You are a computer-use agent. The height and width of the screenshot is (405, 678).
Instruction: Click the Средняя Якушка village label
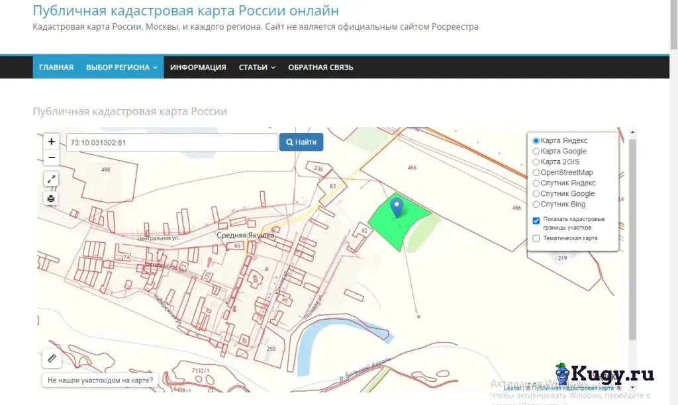245,235
